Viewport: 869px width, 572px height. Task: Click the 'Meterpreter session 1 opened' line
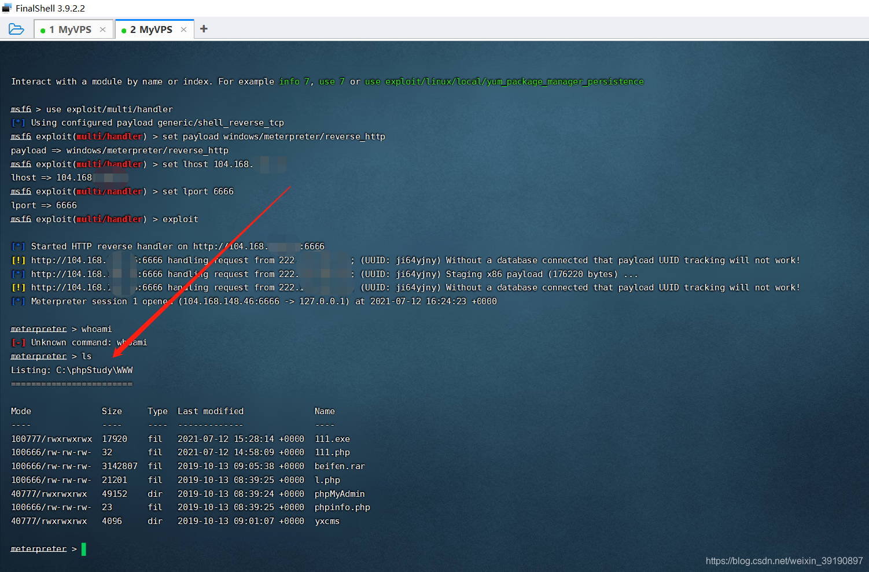click(x=254, y=301)
